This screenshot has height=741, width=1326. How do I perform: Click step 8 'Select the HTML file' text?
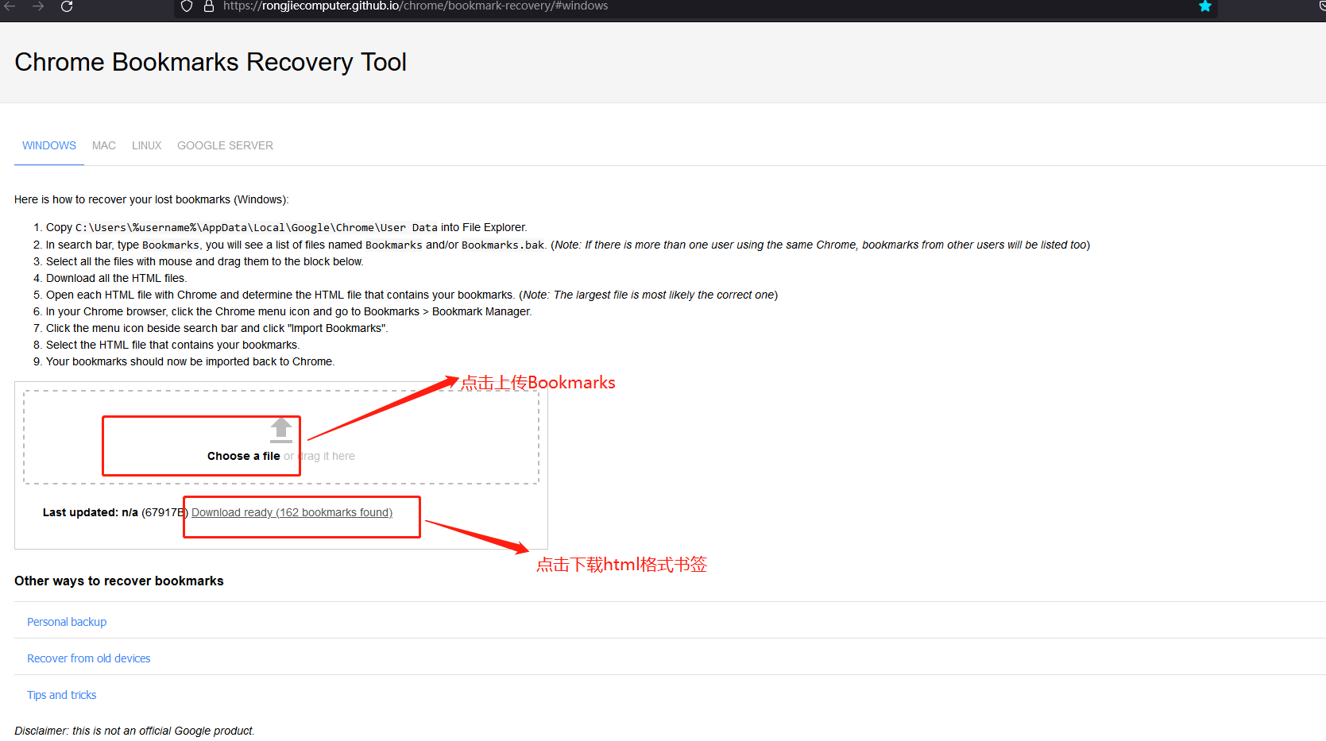(x=173, y=345)
